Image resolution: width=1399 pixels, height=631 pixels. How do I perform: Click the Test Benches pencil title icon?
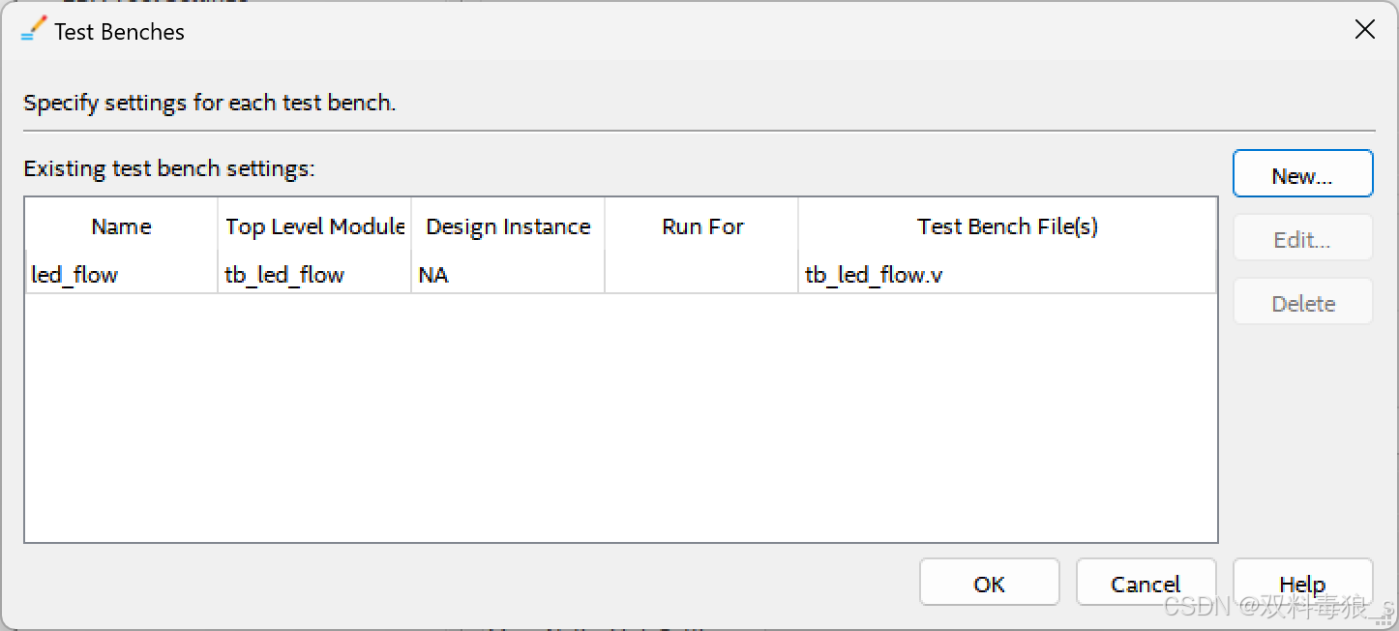(33, 30)
